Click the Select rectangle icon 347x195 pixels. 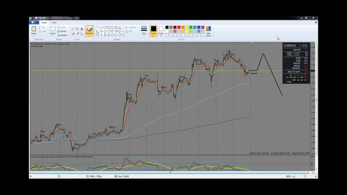[53, 29]
